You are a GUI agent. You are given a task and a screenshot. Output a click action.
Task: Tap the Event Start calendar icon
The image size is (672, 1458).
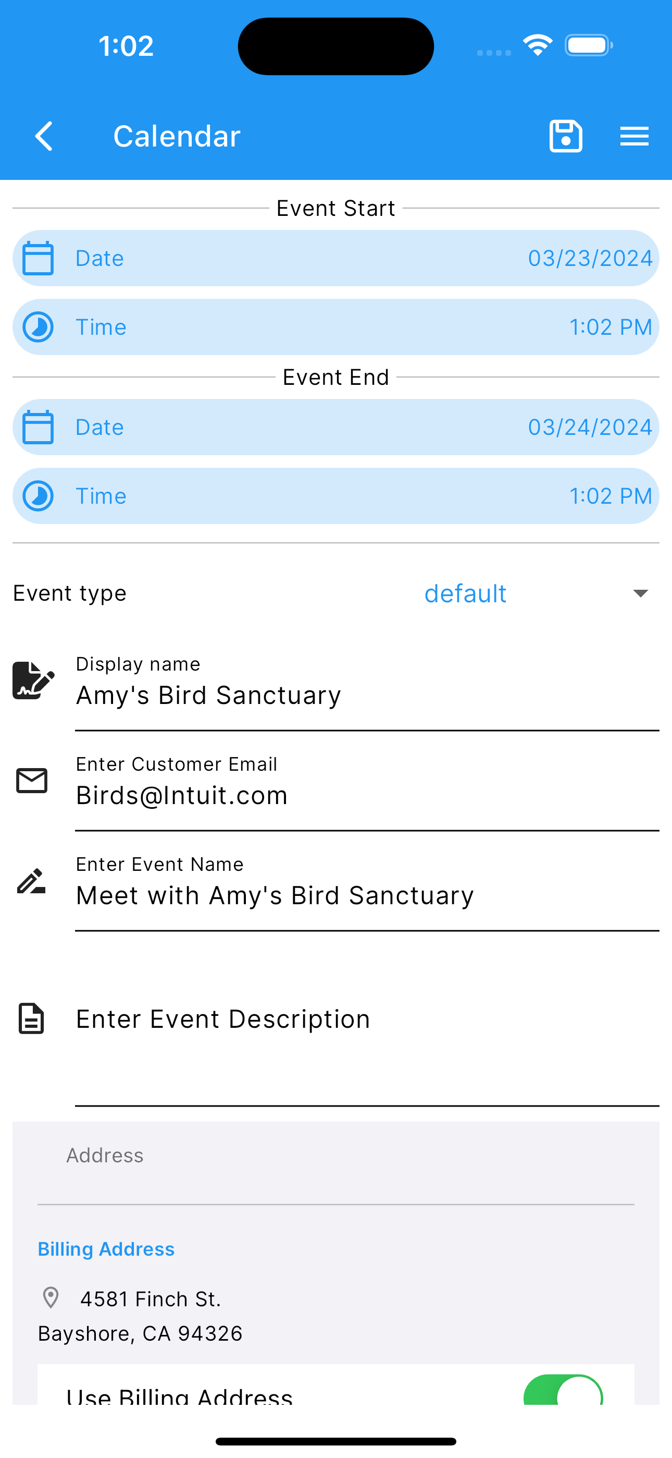(x=38, y=258)
